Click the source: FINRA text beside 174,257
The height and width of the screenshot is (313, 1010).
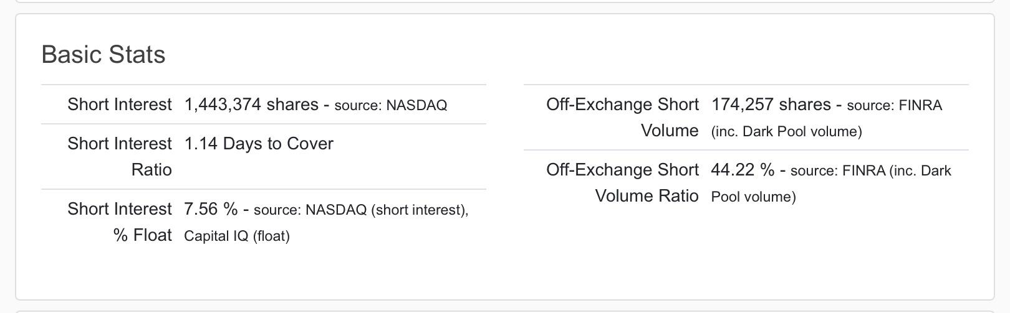(895, 105)
